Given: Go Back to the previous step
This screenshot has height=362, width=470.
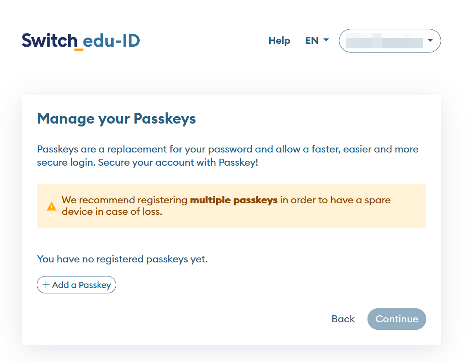Looking at the screenshot, I should pyautogui.click(x=343, y=319).
